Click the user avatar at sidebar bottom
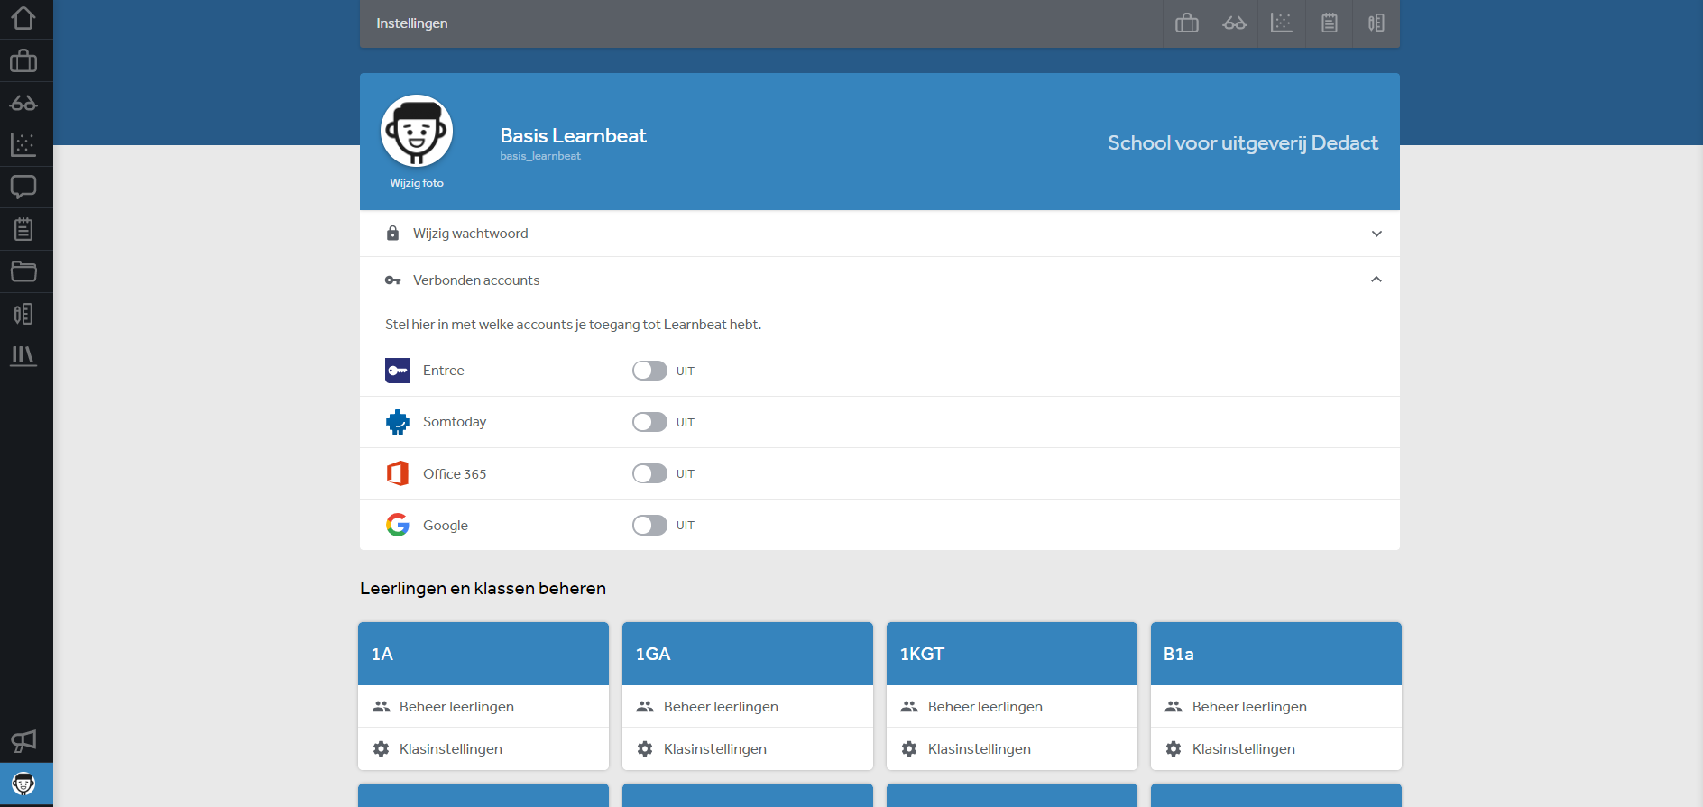Screen dimensions: 1703x807 point(23,784)
